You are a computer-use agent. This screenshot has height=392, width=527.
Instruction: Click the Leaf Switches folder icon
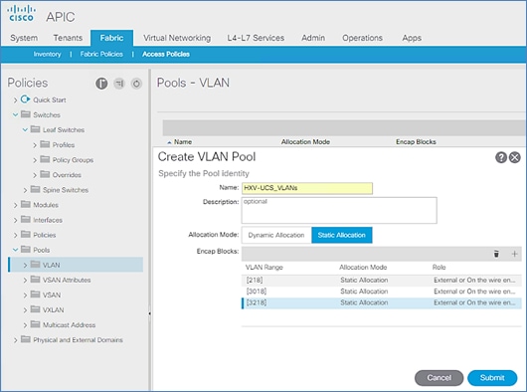tap(35, 129)
